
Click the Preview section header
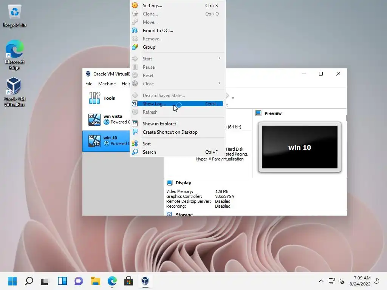point(273,113)
